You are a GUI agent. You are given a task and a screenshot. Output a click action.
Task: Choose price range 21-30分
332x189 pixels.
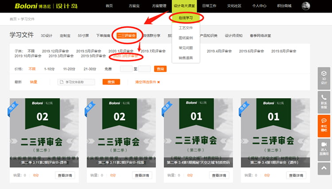(90, 69)
